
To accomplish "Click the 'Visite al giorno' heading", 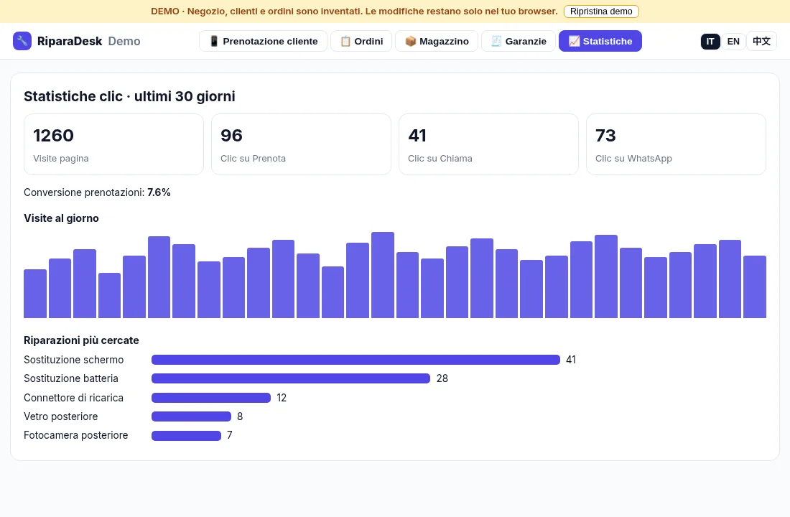I will click(x=62, y=218).
